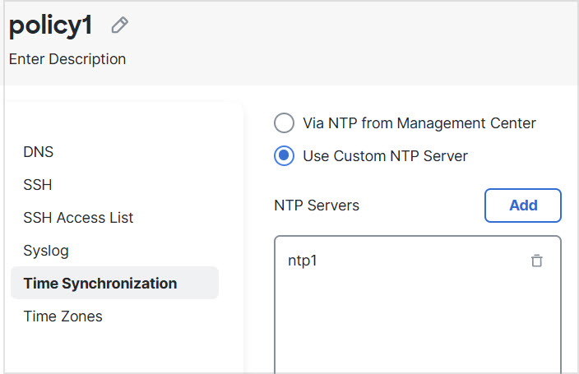Select the ntp1 server entry

click(x=303, y=261)
